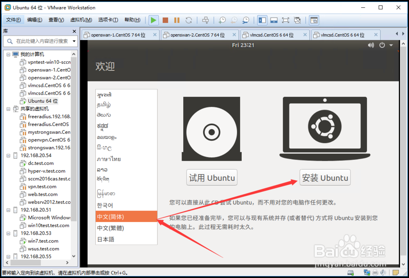Select 日本語 in language list

click(126, 239)
